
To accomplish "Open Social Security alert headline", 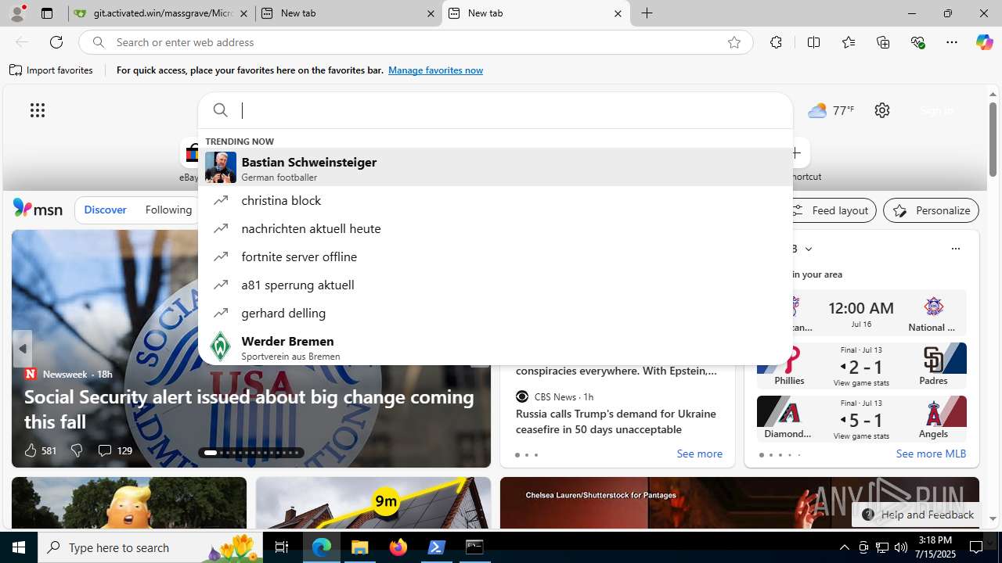I will [249, 409].
